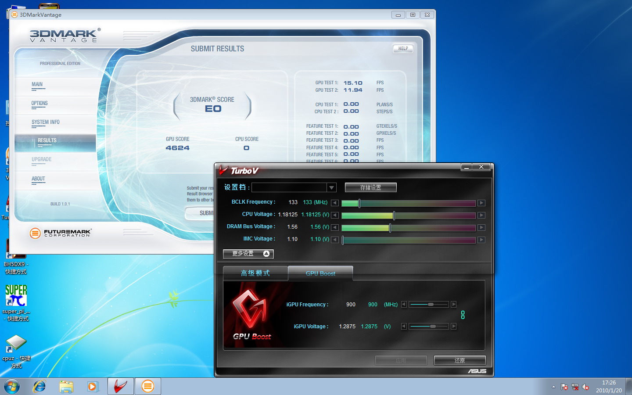The height and width of the screenshot is (395, 632).
Task: Increase DRAM Bus Voltage with right arrow
Action: tap(481, 227)
